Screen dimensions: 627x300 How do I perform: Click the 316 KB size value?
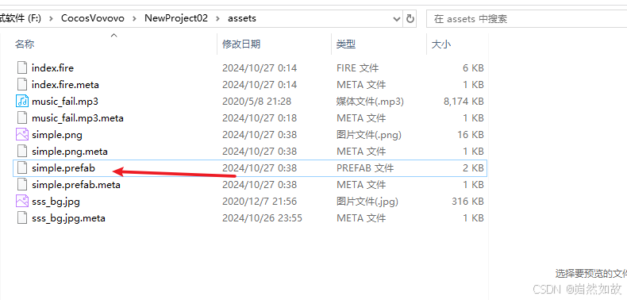(467, 202)
